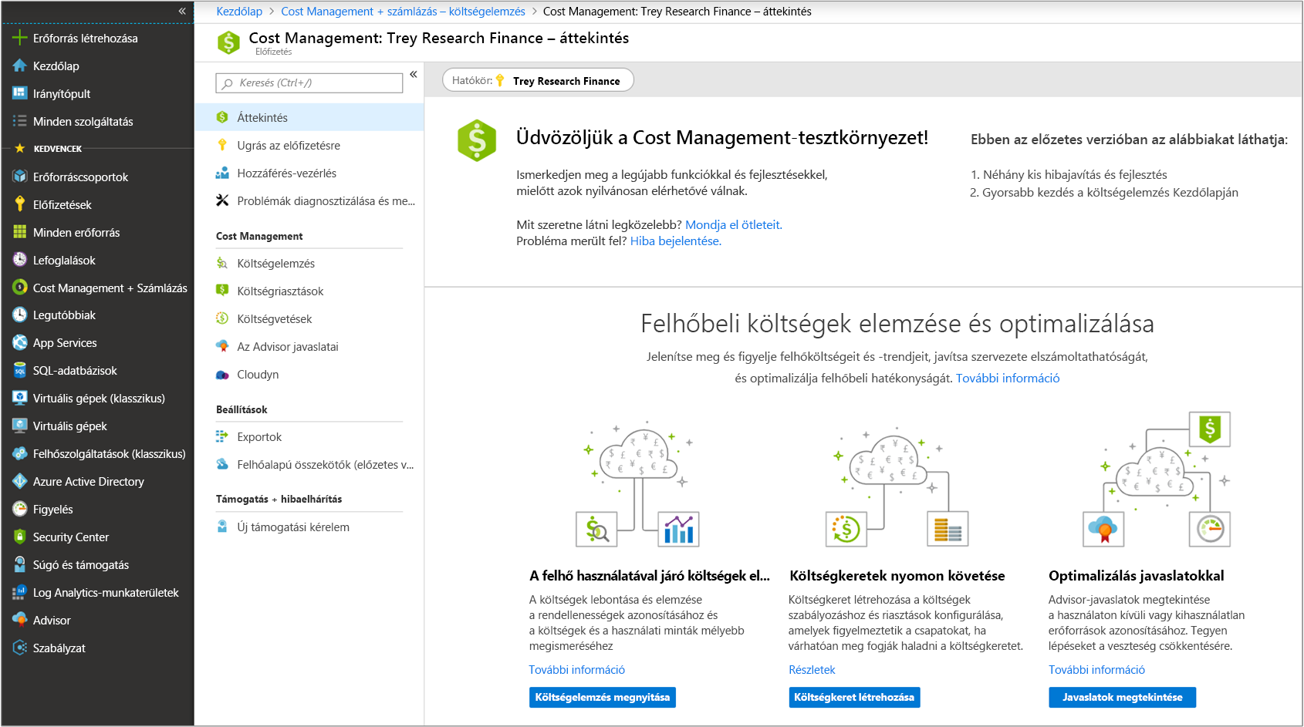Open the Advisor cloud icon in sidebar

(x=19, y=620)
